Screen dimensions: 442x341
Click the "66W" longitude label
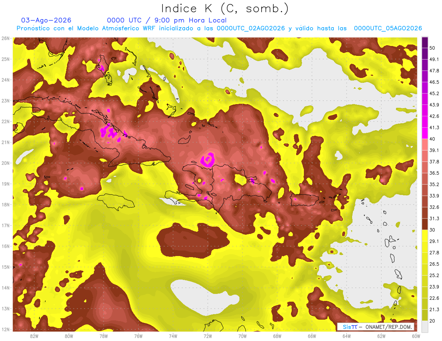(312, 336)
